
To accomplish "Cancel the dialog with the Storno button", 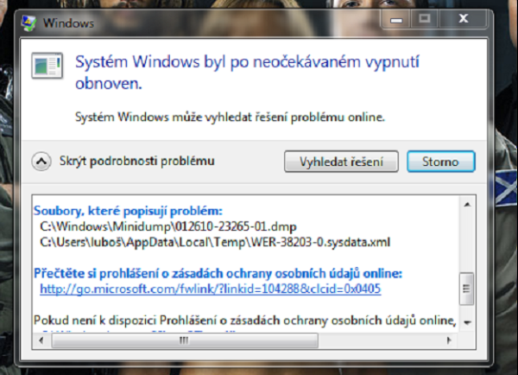I will pyautogui.click(x=441, y=162).
